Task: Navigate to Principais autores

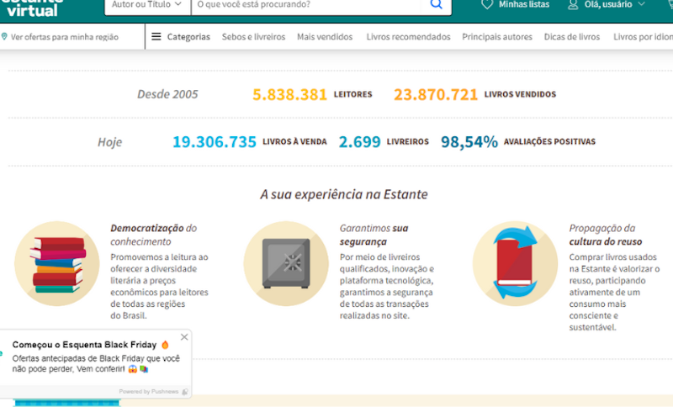Action: 497,37
